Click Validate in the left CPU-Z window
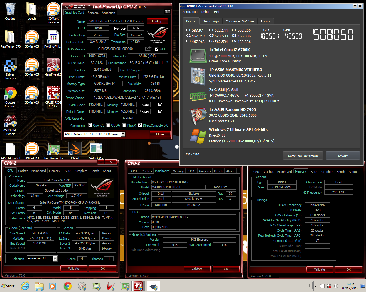Screen dimensions: 366x292 [x=73, y=269]
